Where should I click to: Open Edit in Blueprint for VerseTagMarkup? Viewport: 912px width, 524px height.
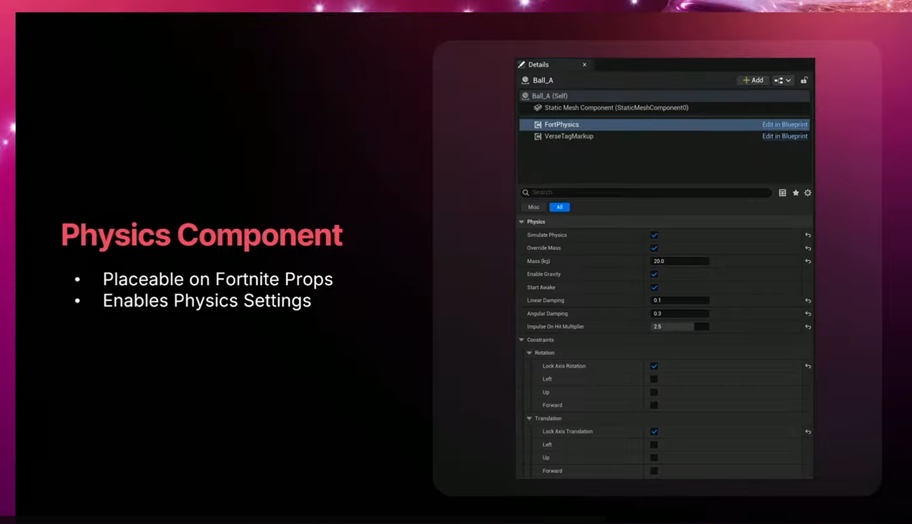785,136
